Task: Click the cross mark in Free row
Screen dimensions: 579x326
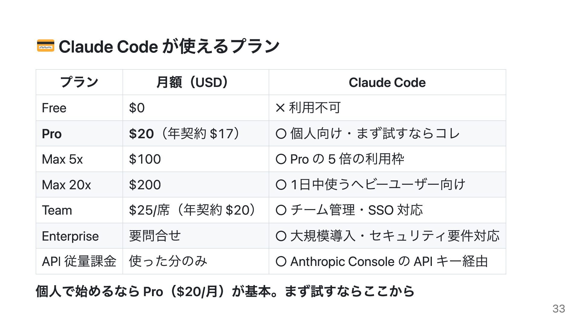Action: (280, 108)
